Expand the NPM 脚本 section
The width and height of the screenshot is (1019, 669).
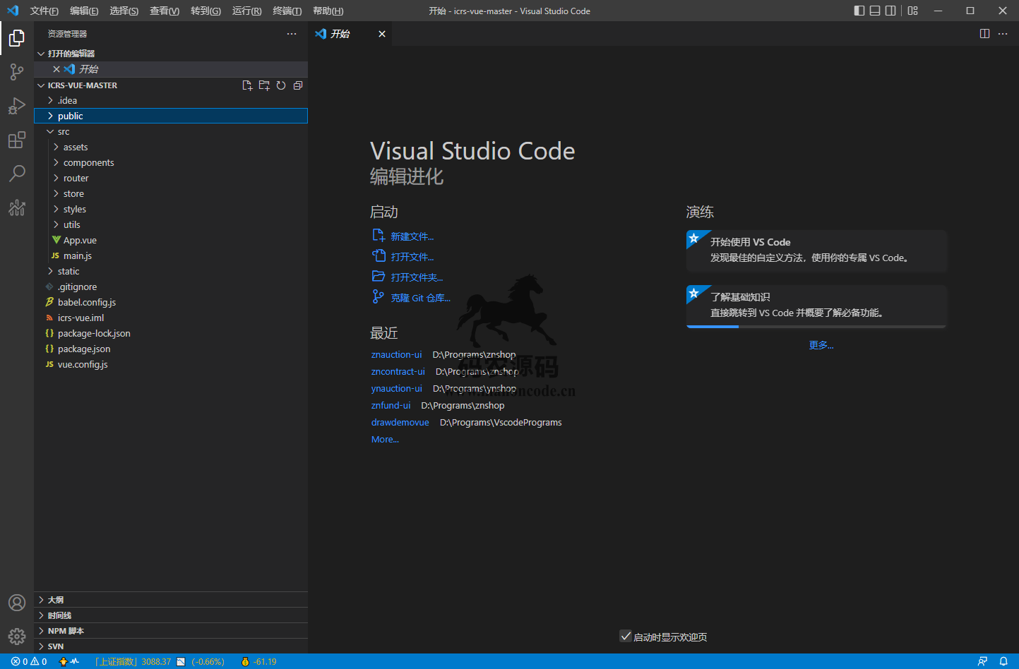click(171, 631)
